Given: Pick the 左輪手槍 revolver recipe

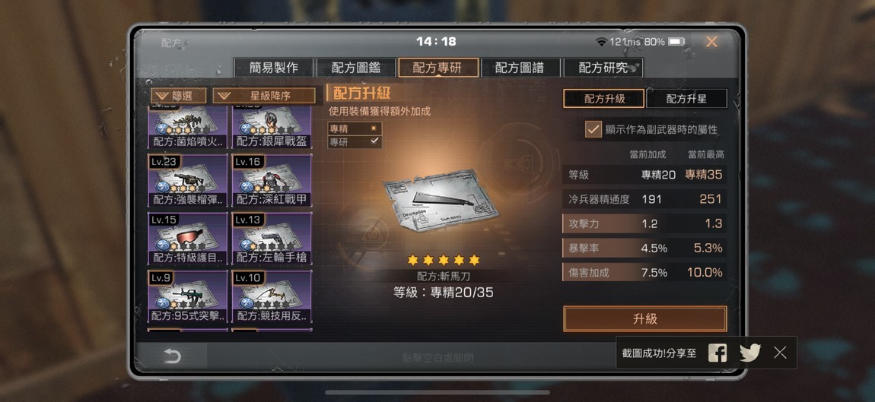Looking at the screenshot, I should point(272,239).
